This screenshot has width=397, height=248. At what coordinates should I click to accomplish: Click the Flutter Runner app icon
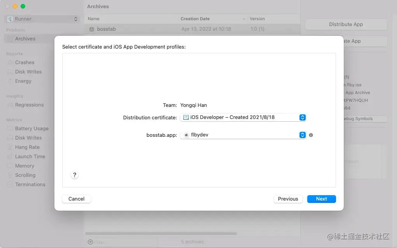(x=10, y=19)
